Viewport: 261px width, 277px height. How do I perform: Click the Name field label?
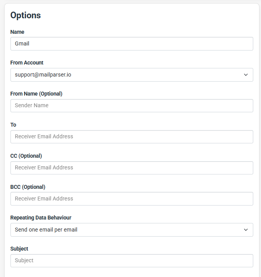(17, 32)
